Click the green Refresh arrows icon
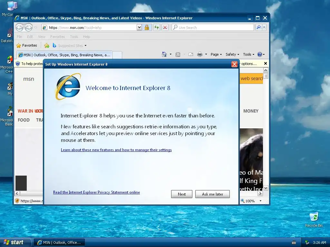This screenshot has height=247, width=330. (x=156, y=28)
